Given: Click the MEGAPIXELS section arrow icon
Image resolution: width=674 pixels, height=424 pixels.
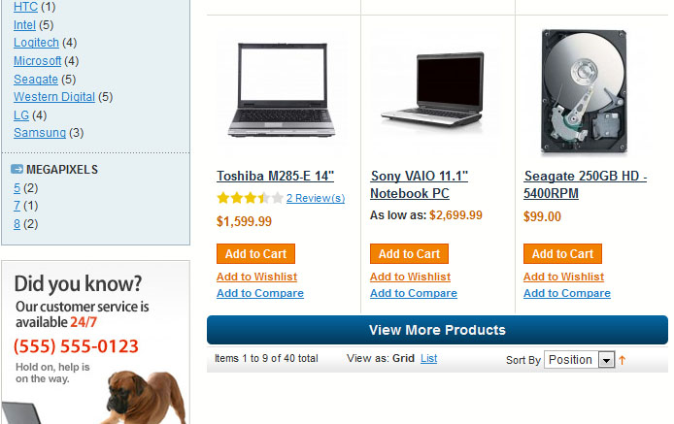Looking at the screenshot, I should click(17, 169).
